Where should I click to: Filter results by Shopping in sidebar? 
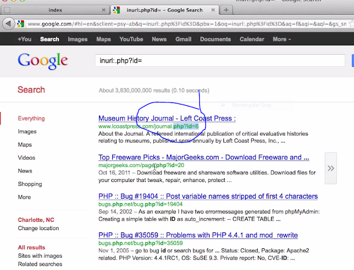(x=30, y=184)
